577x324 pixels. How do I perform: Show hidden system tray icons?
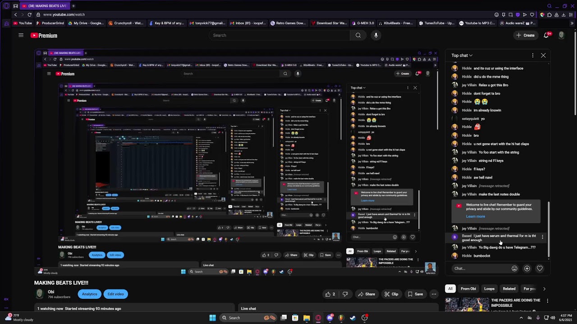point(521,318)
